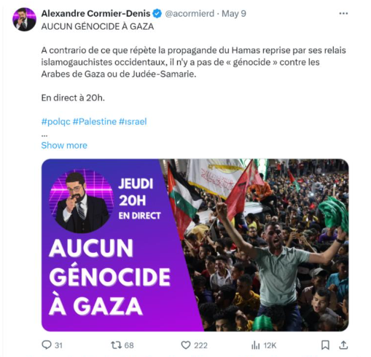Click the reply speech-bubble icon
Screen dimensions: 371x357
pyautogui.click(x=47, y=345)
